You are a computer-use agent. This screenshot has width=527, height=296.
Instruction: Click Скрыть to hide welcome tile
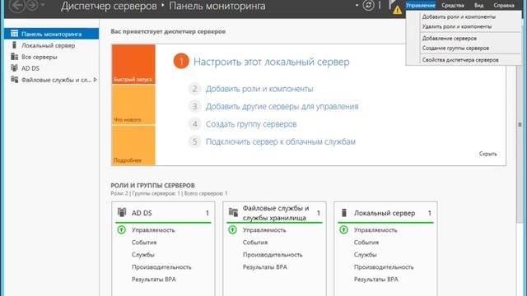pyautogui.click(x=487, y=154)
